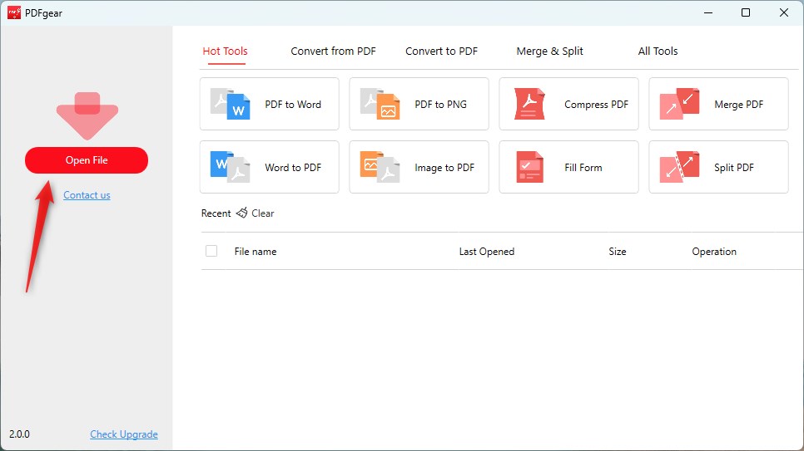Select the Split PDF tool
The image size is (804, 451).
[718, 167]
